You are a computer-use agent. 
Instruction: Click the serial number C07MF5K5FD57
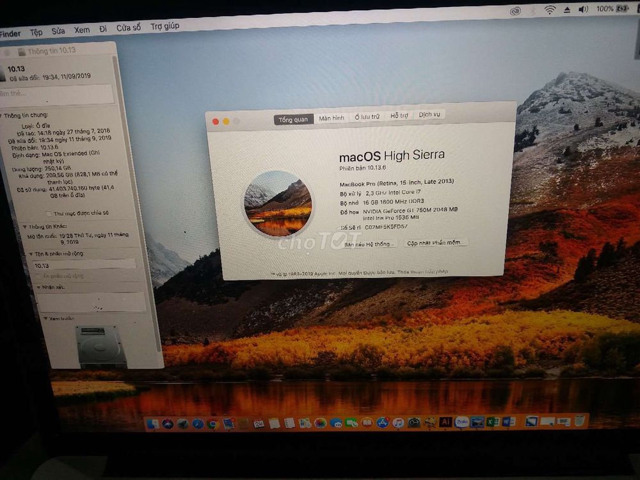[386, 227]
